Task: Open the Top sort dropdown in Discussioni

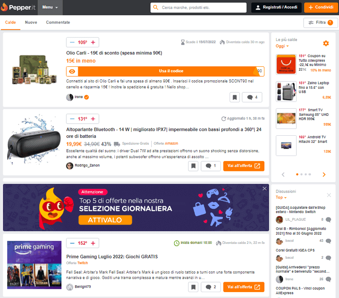Action: pos(281,197)
